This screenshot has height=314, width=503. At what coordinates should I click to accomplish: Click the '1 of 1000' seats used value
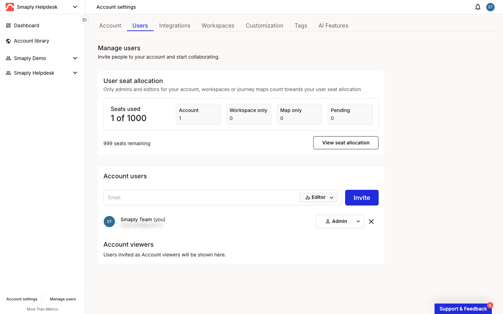pos(129,118)
